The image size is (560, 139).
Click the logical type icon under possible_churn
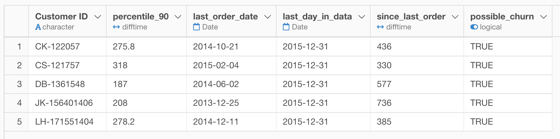pos(474,27)
